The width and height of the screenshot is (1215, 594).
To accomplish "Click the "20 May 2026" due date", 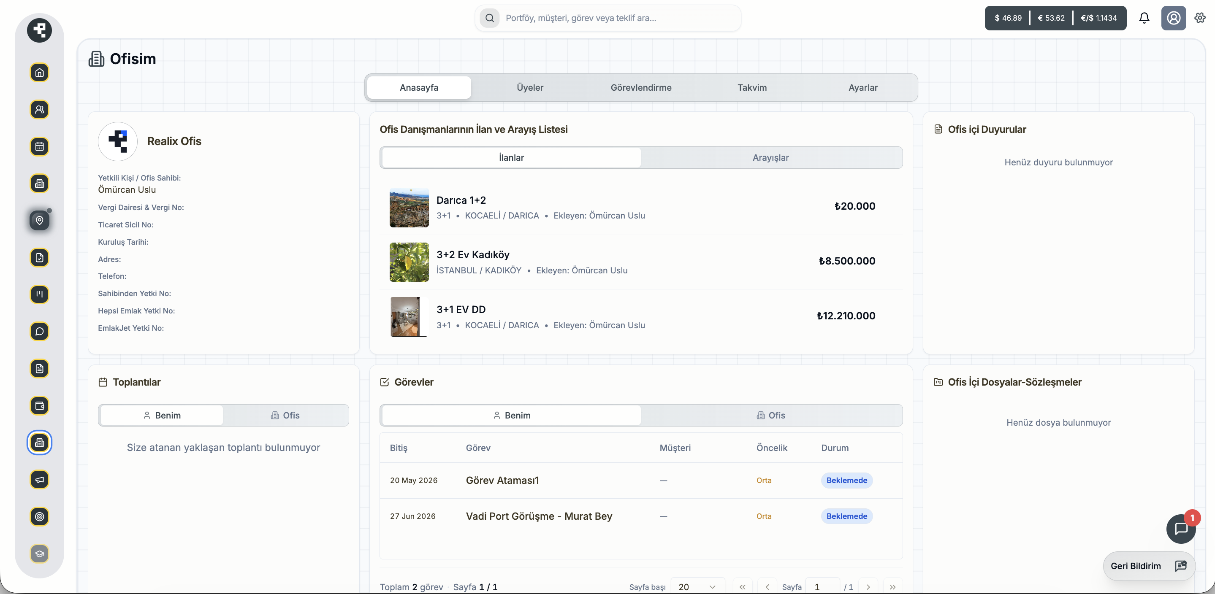I will tap(414, 481).
